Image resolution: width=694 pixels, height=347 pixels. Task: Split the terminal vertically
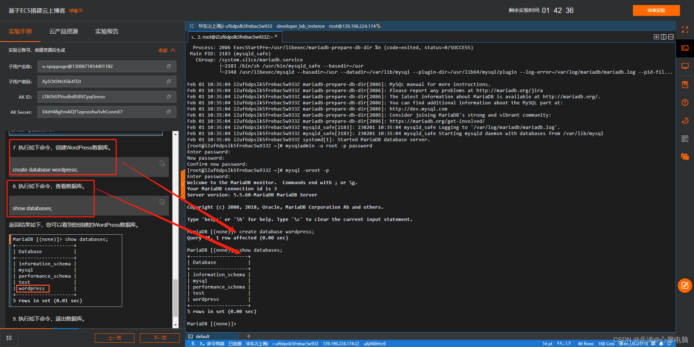[x=664, y=37]
